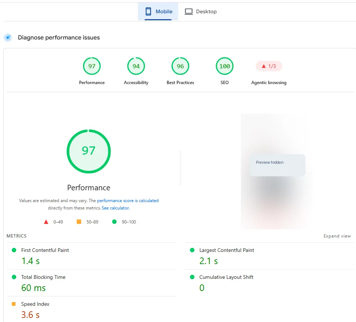Toggle Expand view for metrics

tap(337, 236)
